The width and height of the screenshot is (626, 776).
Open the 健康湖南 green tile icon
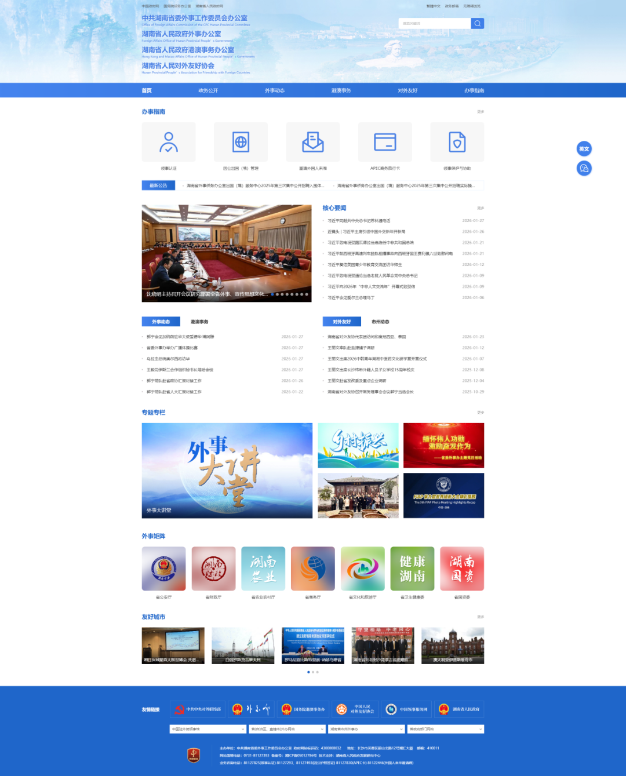point(412,569)
